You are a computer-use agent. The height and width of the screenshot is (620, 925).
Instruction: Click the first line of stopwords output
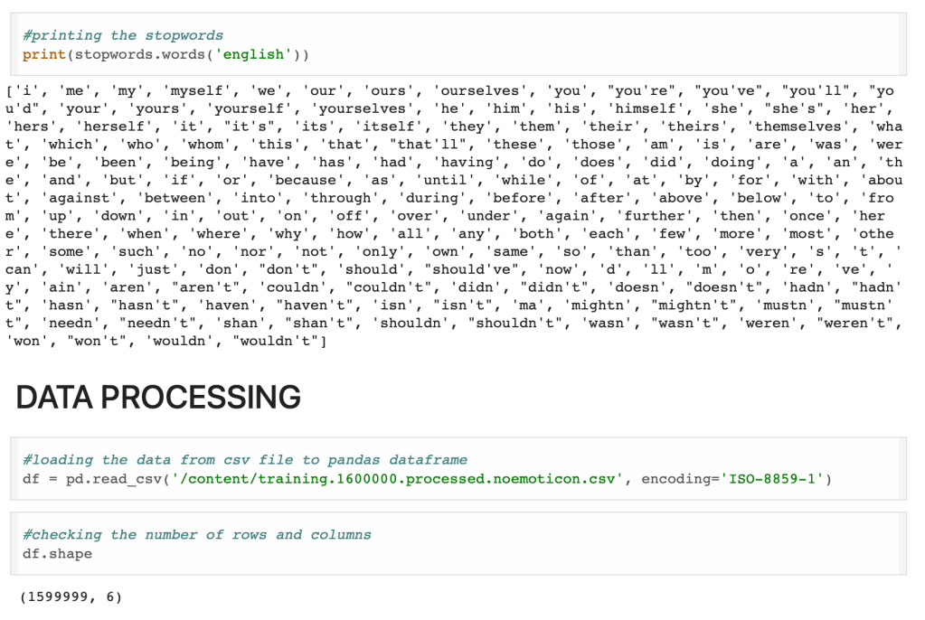tap(449, 90)
